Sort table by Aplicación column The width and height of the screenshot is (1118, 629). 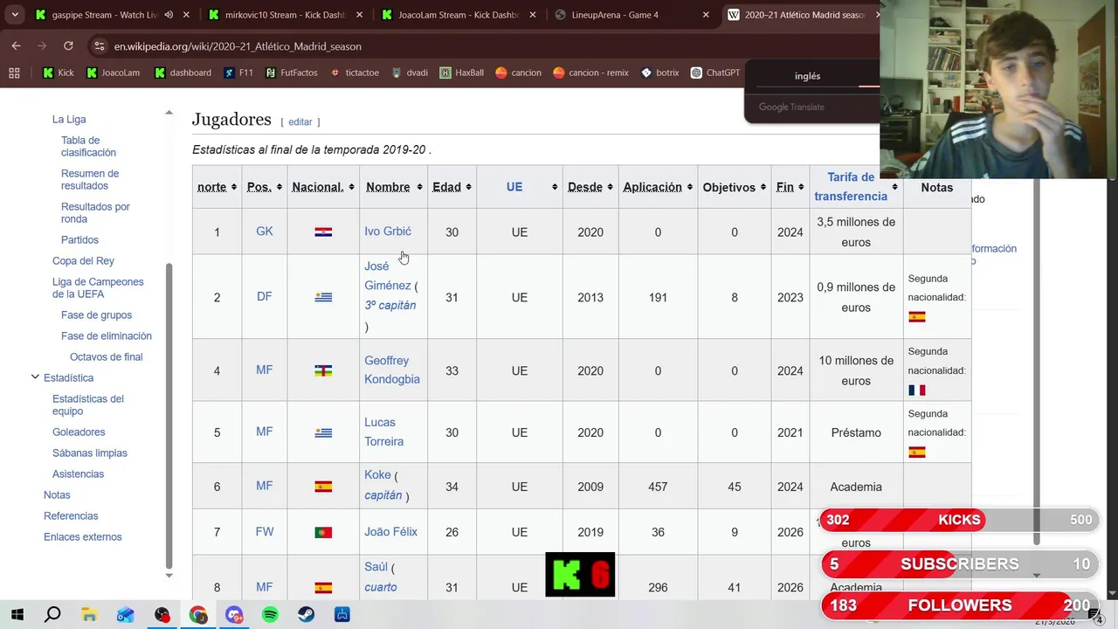coord(658,187)
